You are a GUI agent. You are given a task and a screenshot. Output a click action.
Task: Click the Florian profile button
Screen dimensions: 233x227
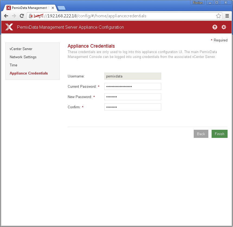[198, 3]
